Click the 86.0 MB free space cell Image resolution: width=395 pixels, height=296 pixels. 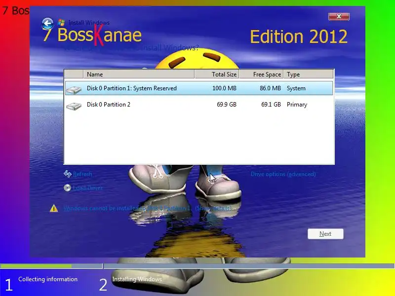pos(270,88)
